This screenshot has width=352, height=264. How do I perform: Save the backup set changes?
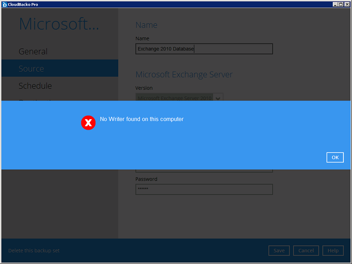point(279,250)
